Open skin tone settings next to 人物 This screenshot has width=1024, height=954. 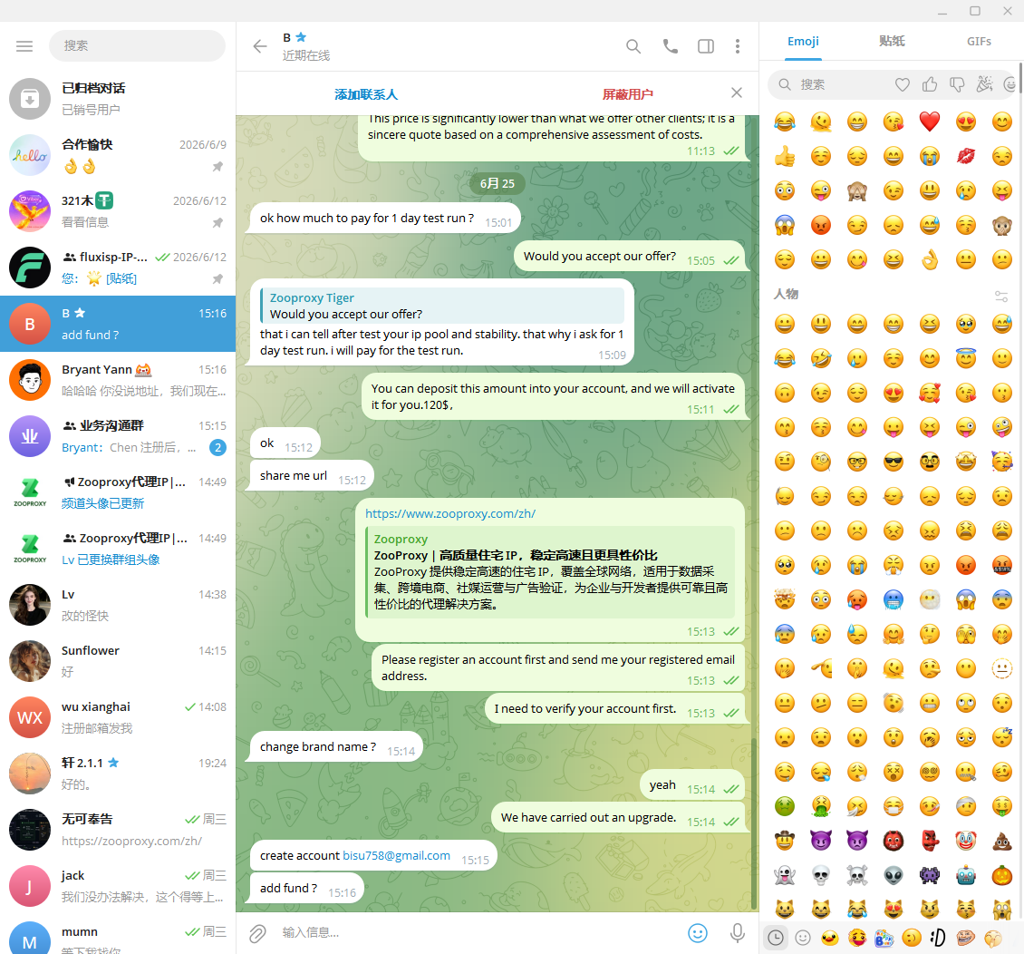point(1001,296)
